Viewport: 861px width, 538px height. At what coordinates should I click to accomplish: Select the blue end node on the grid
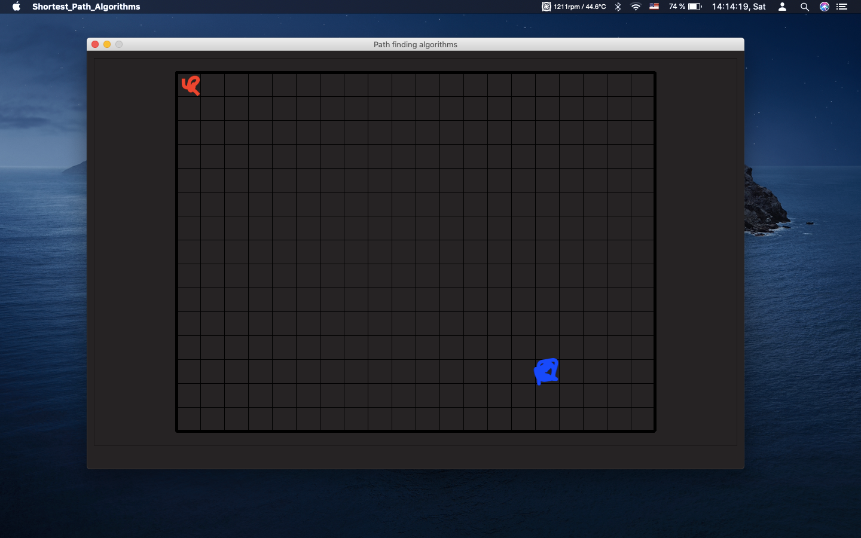546,371
